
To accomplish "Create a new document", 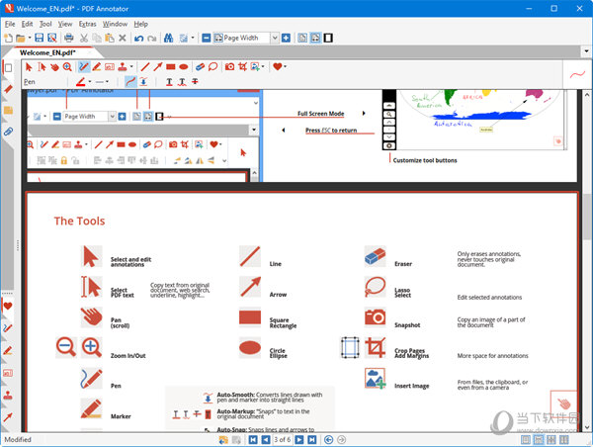I will click(8, 38).
